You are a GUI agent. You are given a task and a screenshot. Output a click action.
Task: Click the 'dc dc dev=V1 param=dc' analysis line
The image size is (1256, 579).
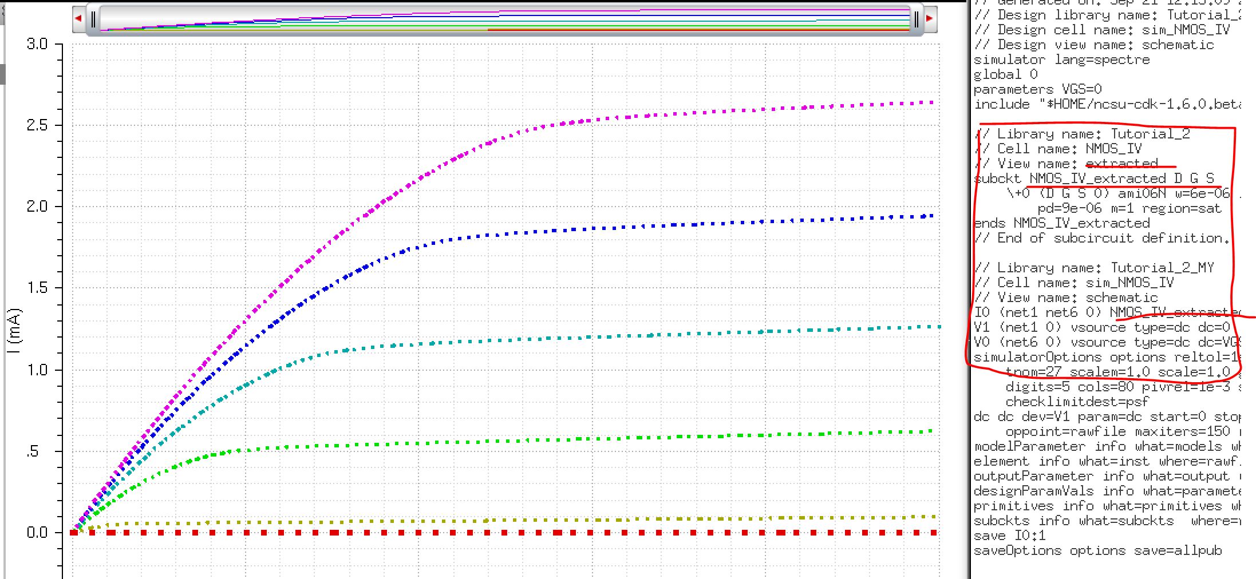tap(1107, 417)
